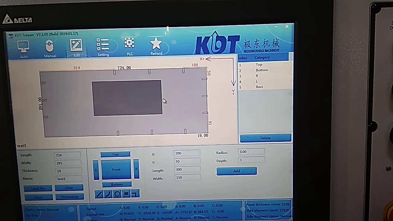Click the Category column header
This screenshot has height=221, width=393.
pyautogui.click(x=262, y=57)
